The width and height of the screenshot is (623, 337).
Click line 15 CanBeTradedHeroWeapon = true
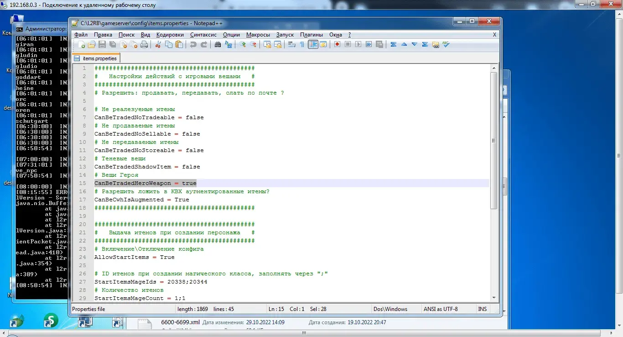point(145,183)
